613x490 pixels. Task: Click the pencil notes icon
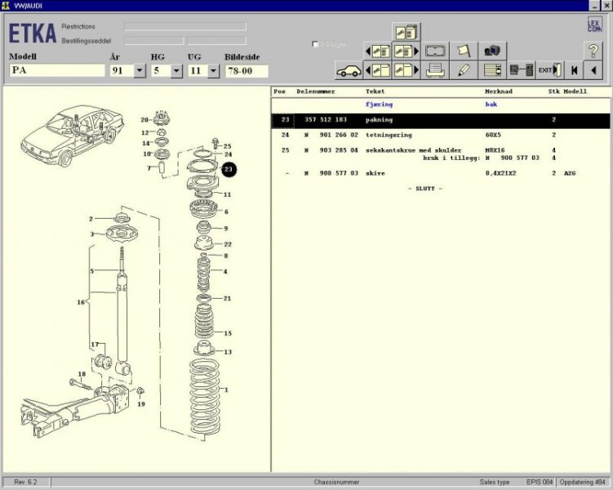[x=463, y=70]
